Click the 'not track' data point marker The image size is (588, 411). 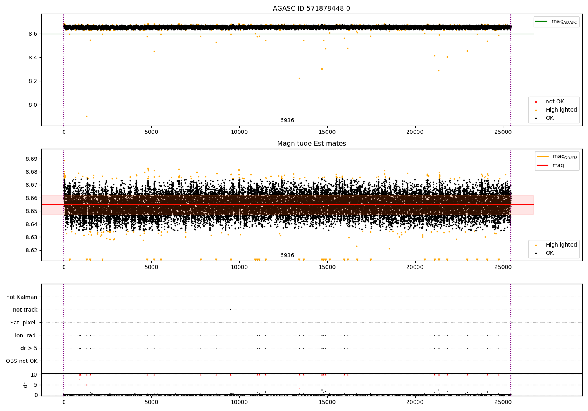click(230, 310)
